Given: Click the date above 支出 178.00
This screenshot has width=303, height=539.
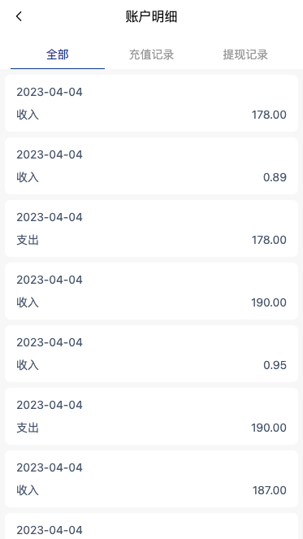Looking at the screenshot, I should [50, 217].
